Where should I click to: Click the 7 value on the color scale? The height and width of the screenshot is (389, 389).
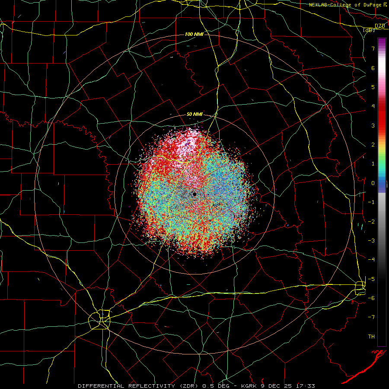373,48
